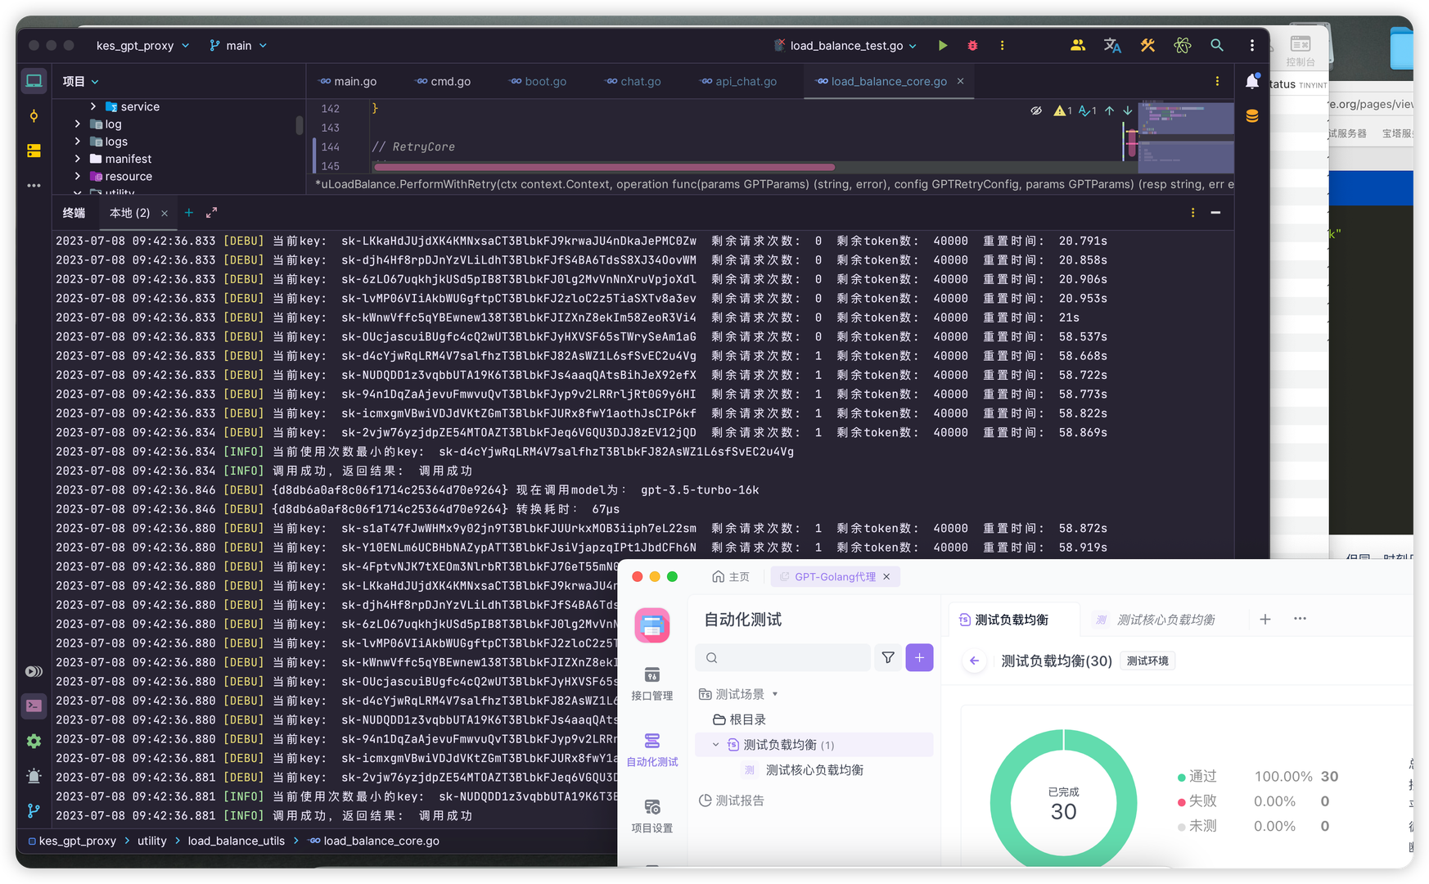
Task: Switch to the main.go editor tab
Action: (349, 82)
